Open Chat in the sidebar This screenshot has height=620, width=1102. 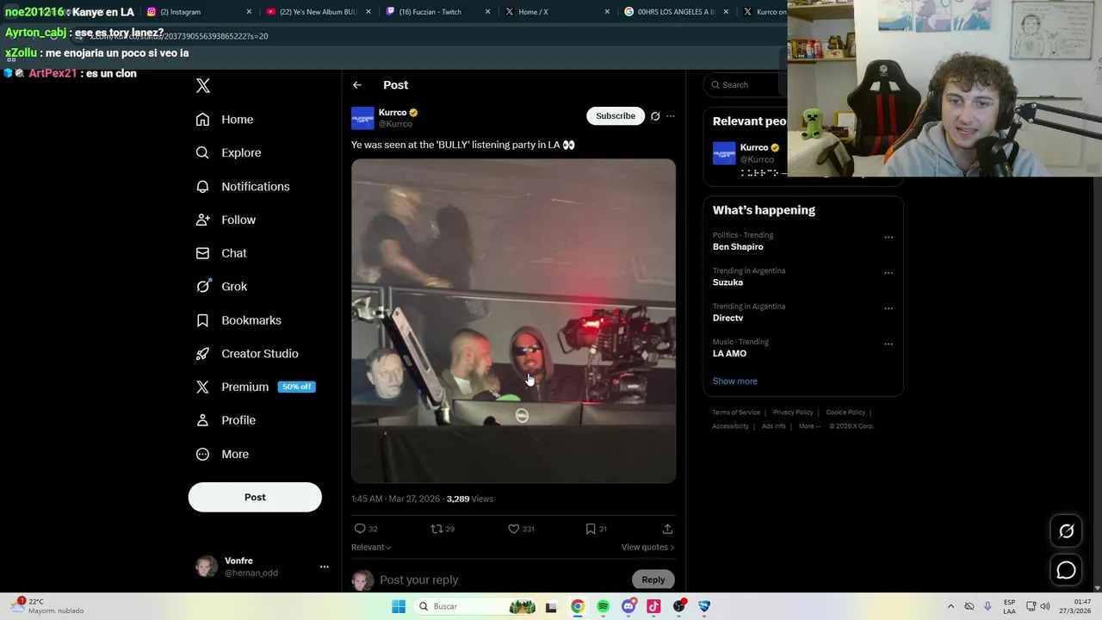click(221, 253)
